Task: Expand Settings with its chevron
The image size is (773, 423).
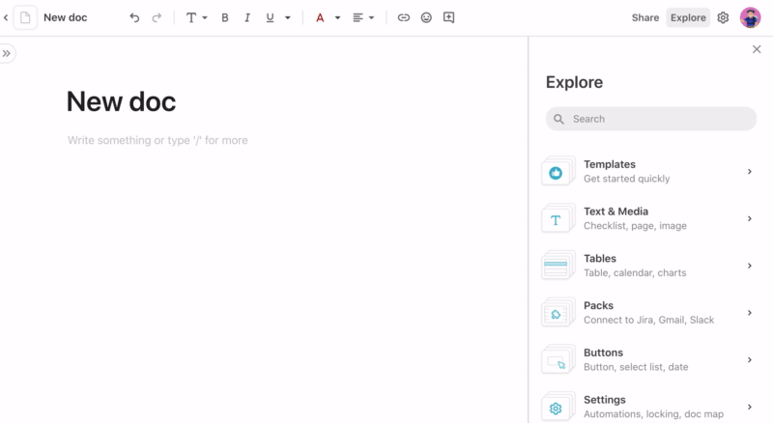Action: click(750, 407)
